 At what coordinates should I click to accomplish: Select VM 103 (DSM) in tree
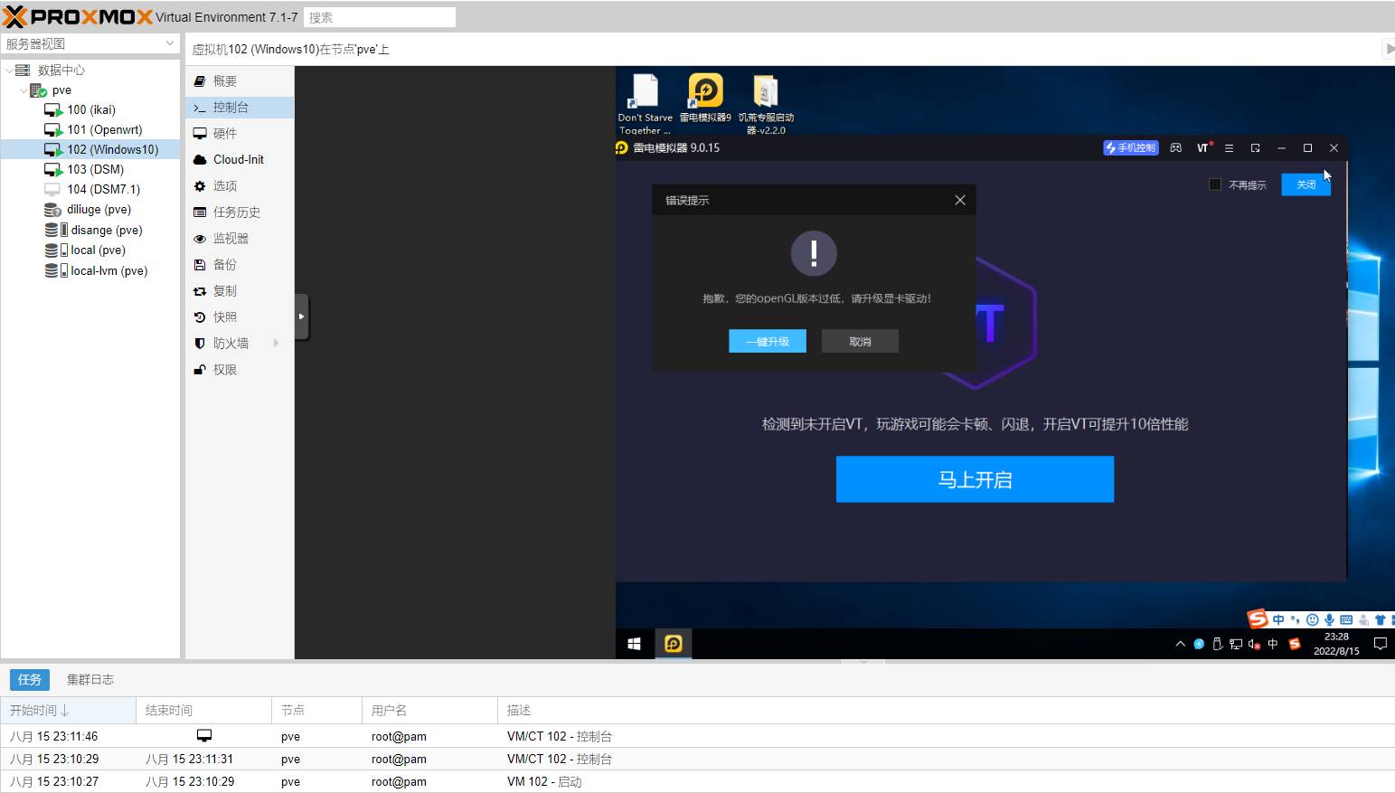[95, 169]
